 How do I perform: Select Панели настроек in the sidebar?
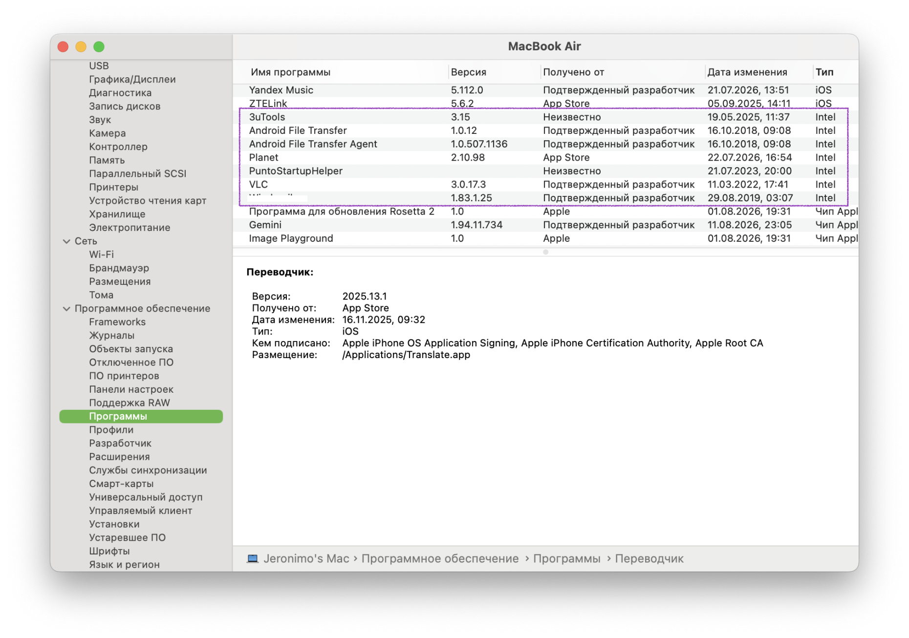131,389
